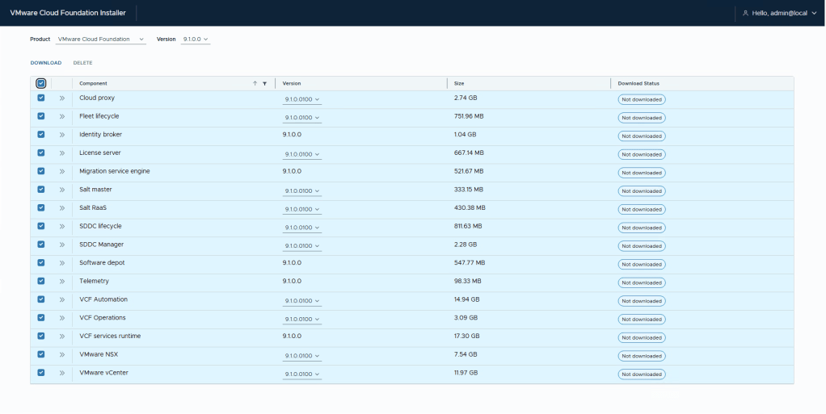Uncheck the VMware NSX checkbox

coord(41,354)
